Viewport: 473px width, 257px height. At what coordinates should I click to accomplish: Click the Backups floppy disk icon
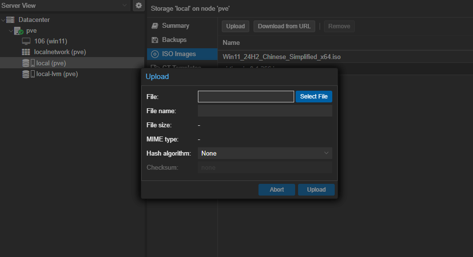coord(155,40)
